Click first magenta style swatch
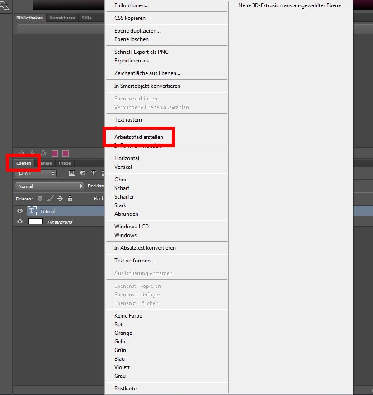The width and height of the screenshot is (373, 395). (55, 153)
